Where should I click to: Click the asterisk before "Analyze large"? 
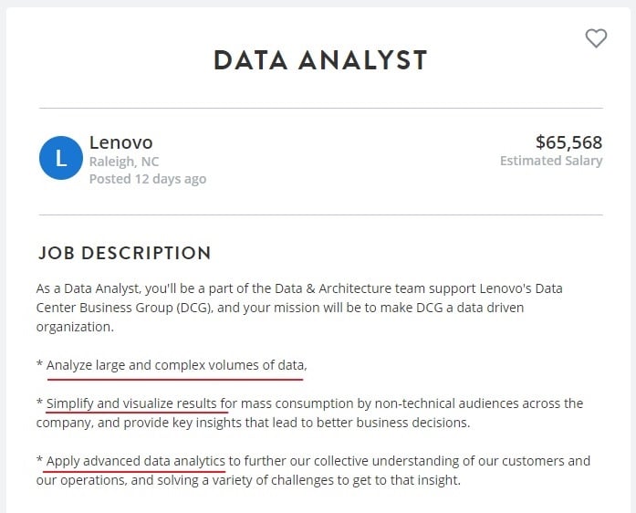coord(40,365)
